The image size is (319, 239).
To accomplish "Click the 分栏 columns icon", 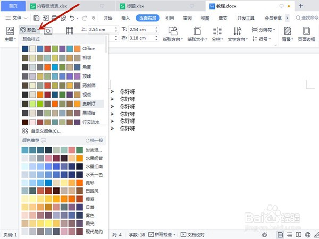I will (217, 31).
